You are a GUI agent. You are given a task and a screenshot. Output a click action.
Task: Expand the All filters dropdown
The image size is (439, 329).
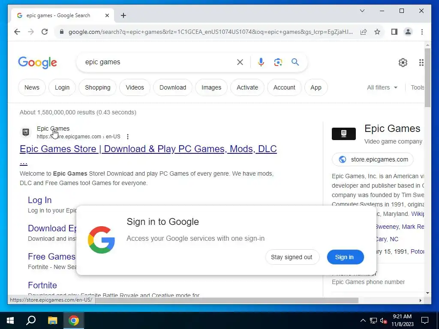[x=382, y=87]
